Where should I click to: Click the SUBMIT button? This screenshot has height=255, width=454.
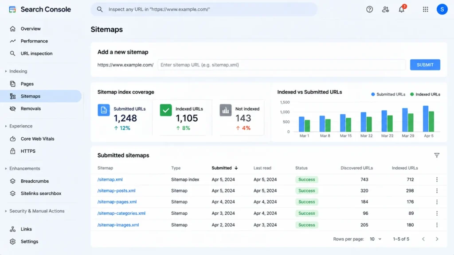(425, 65)
